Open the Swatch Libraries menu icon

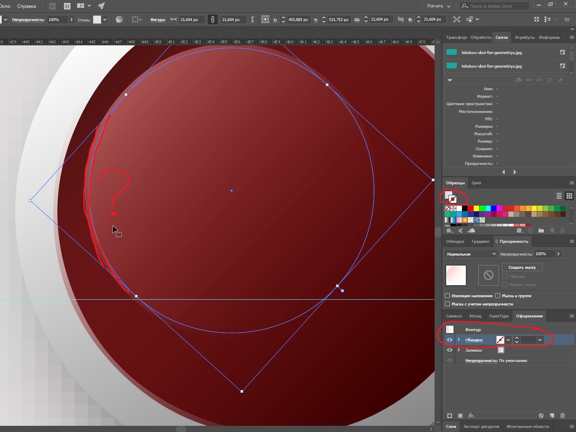tap(450, 231)
